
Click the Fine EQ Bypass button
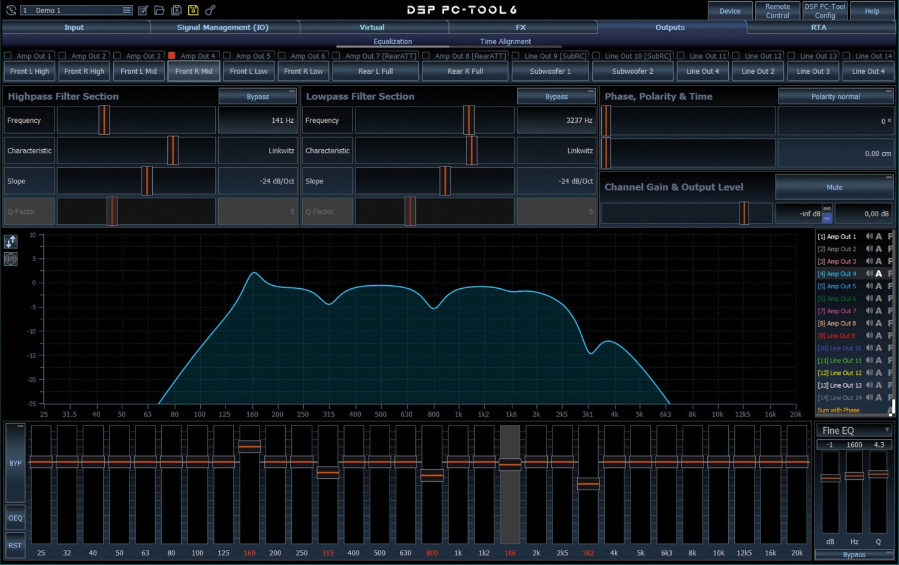tap(854, 555)
